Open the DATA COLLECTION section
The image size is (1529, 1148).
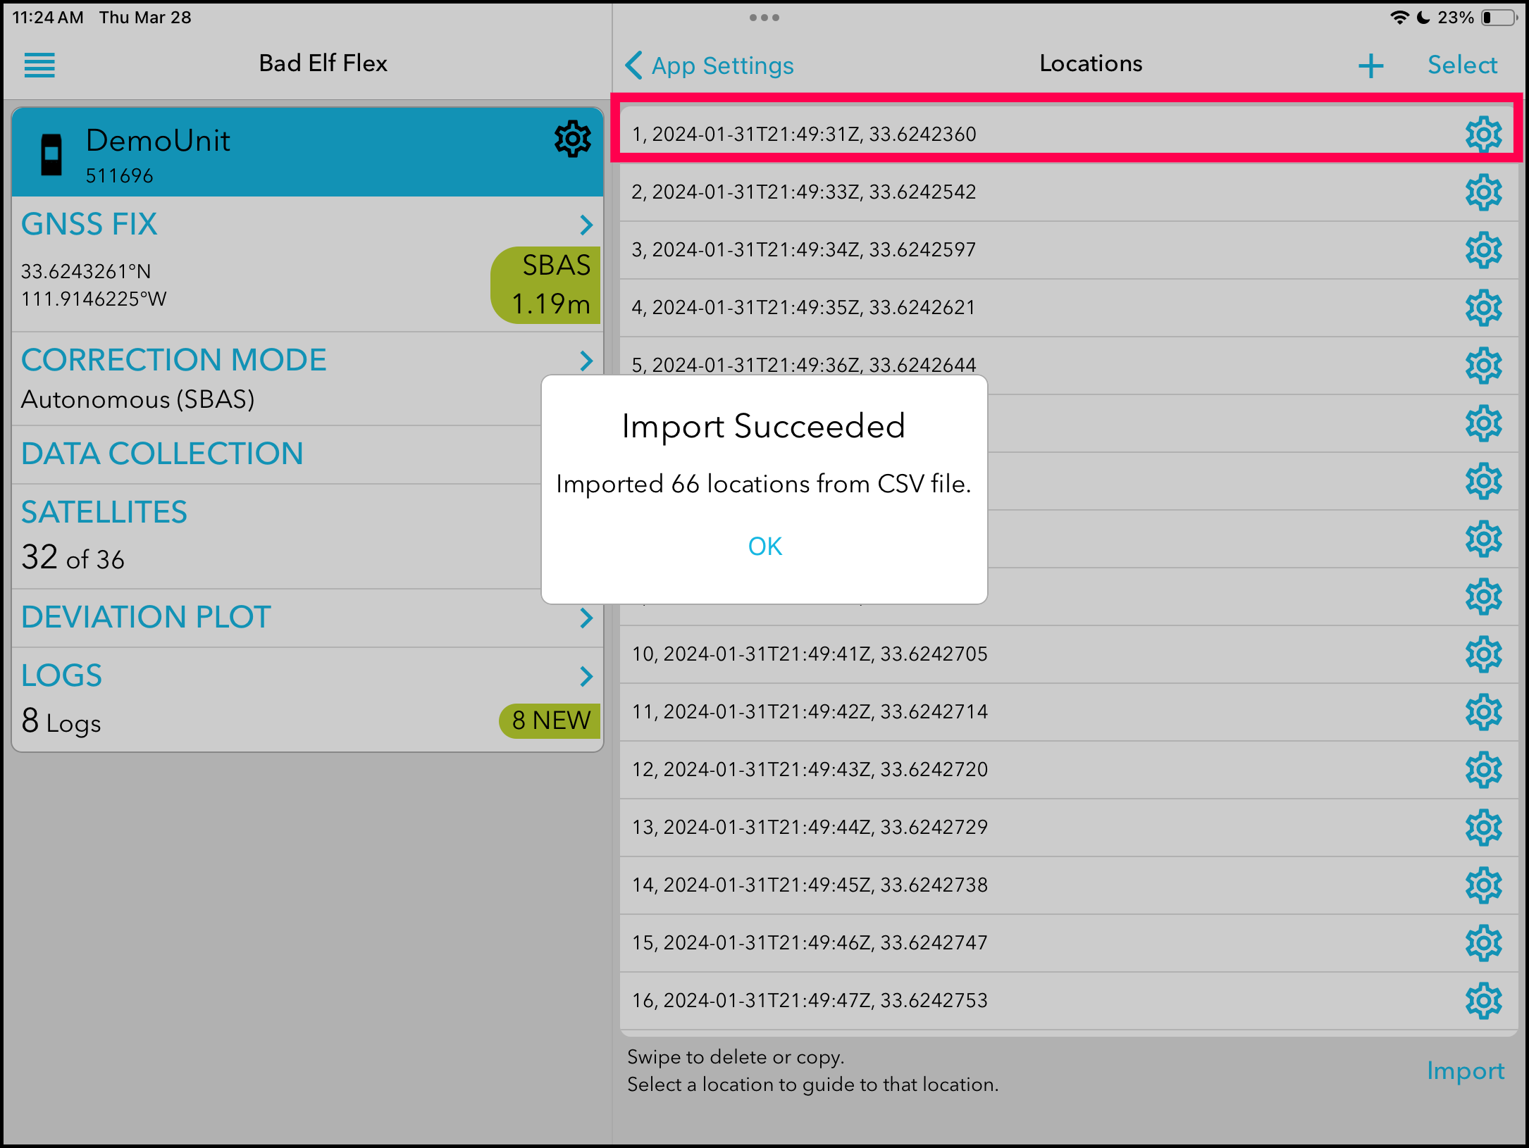(x=162, y=454)
